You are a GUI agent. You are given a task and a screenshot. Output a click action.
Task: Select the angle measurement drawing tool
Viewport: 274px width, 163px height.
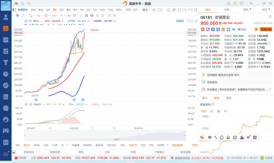pos(81,15)
